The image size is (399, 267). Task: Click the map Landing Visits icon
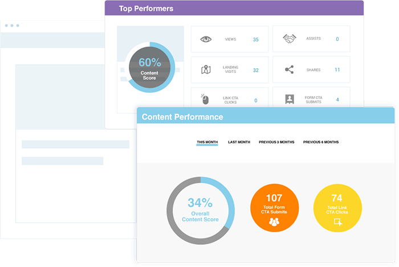206,69
